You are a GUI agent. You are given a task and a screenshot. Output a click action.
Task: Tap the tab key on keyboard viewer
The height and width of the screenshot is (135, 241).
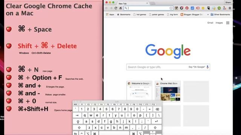(77, 115)
